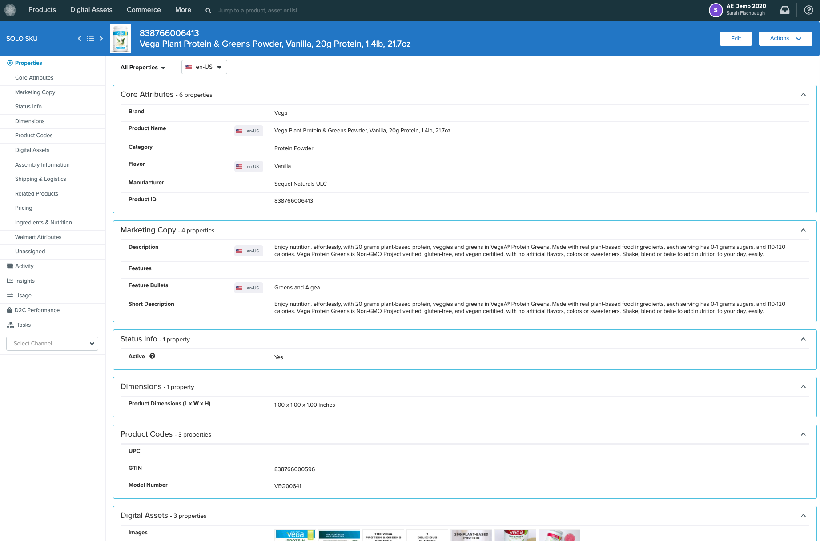Viewport: 820px width, 541px height.
Task: Open the Select Channel dropdown
Action: click(x=52, y=344)
